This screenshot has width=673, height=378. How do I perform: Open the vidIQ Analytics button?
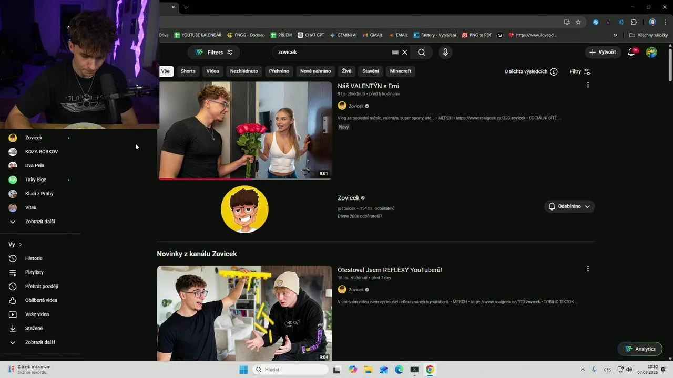[x=640, y=349]
